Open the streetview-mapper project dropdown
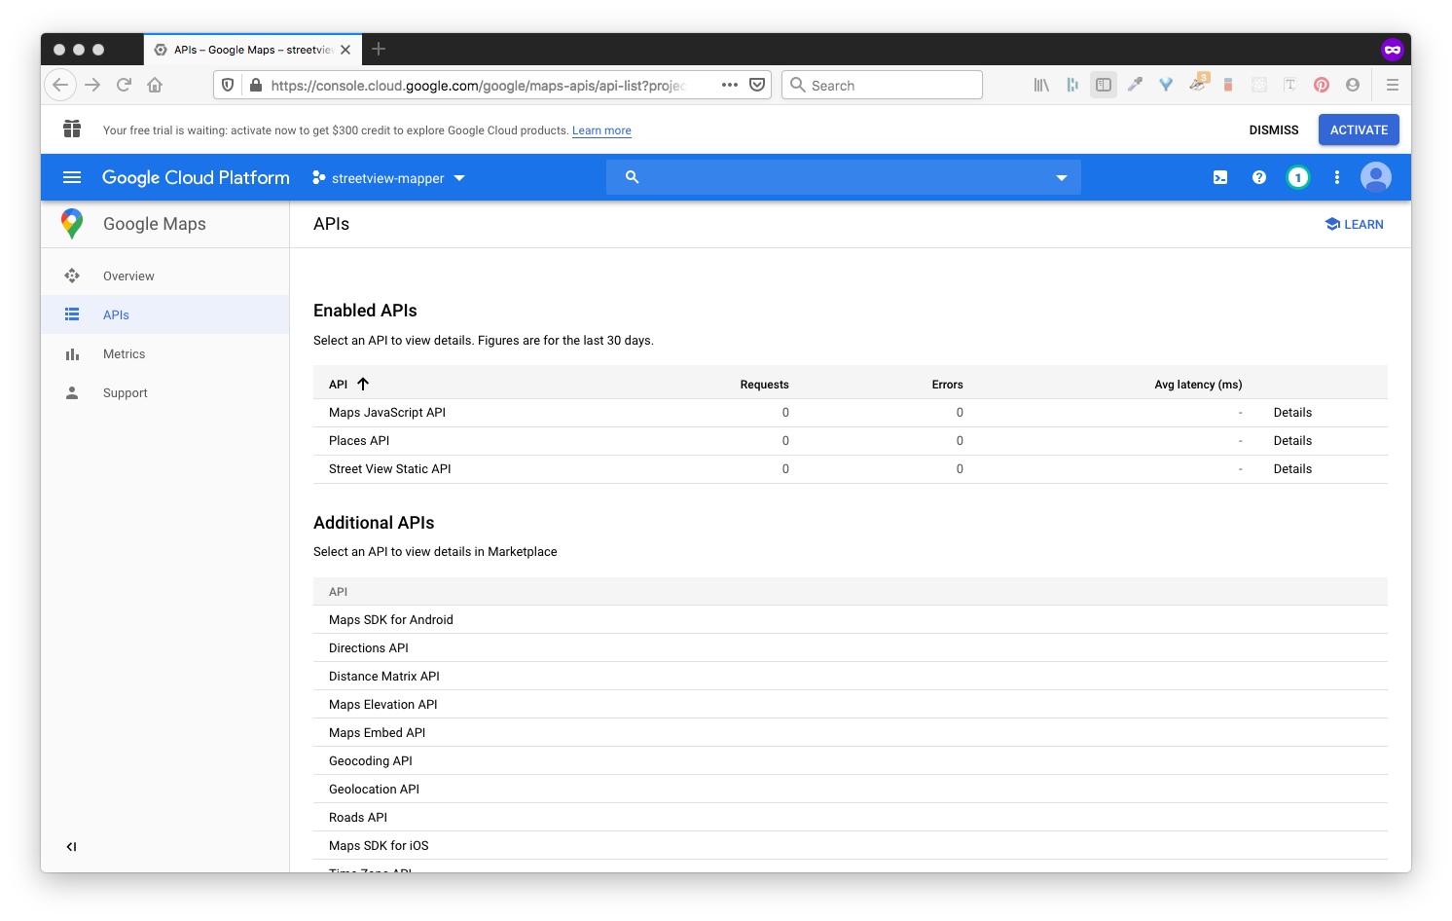Screen dimensions: 1452x921 click(x=387, y=177)
